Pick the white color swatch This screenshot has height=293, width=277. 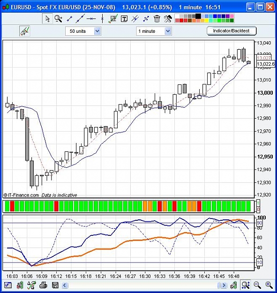point(177,16)
